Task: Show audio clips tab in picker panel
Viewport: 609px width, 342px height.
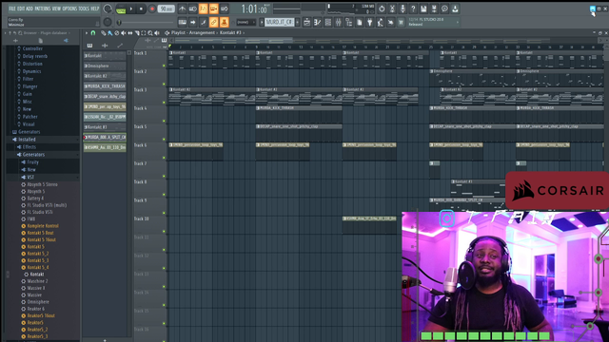Action: (x=105, y=46)
